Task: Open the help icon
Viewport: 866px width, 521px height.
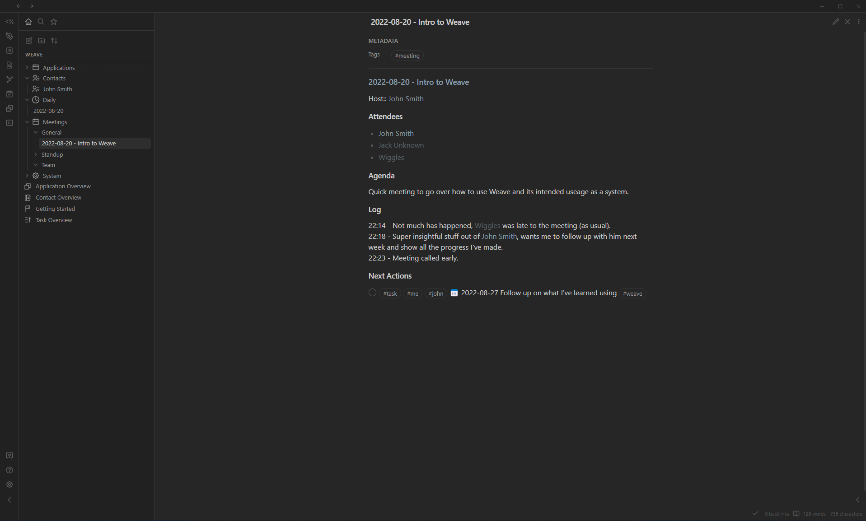Action: pyautogui.click(x=9, y=470)
